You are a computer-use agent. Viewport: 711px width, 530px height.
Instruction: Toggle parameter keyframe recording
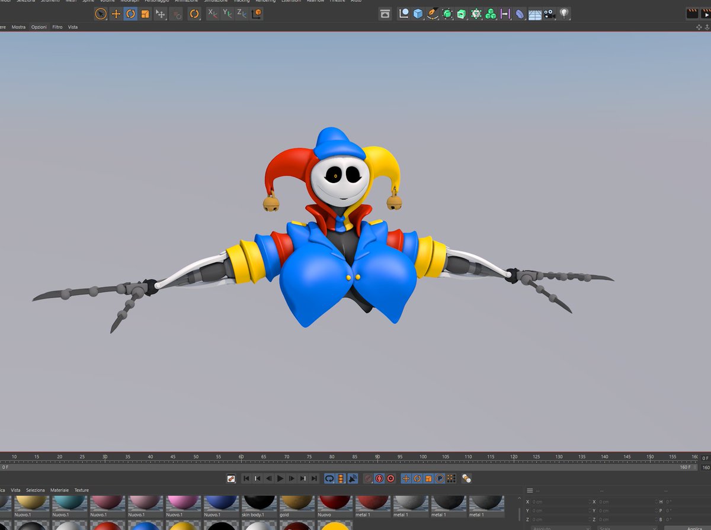tap(440, 478)
